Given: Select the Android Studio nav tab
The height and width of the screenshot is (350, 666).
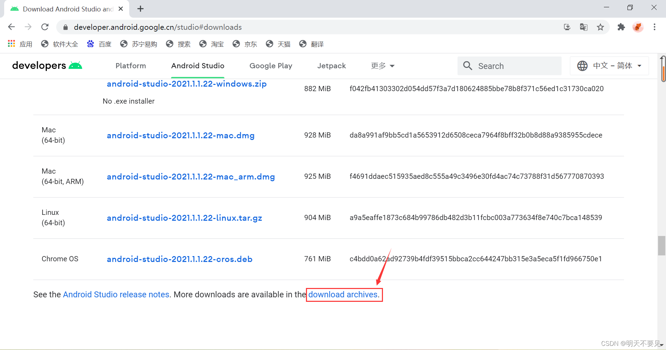Looking at the screenshot, I should tap(198, 66).
